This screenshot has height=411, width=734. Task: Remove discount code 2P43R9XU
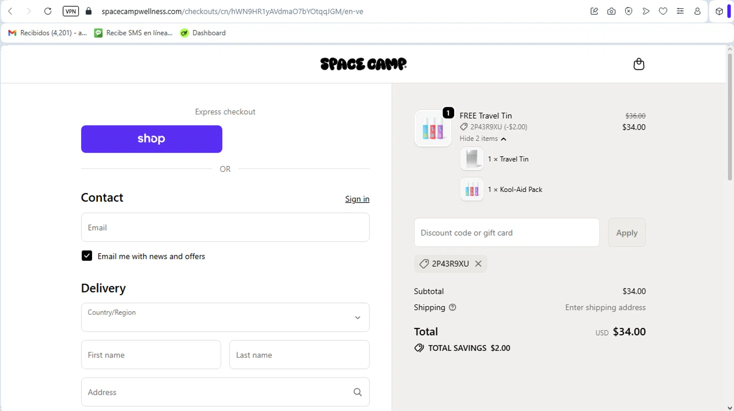(478, 264)
